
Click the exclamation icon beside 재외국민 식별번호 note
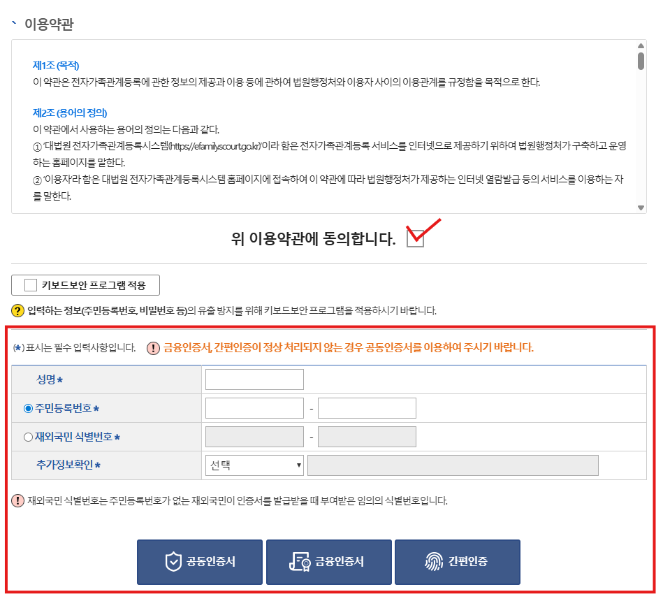tap(18, 500)
